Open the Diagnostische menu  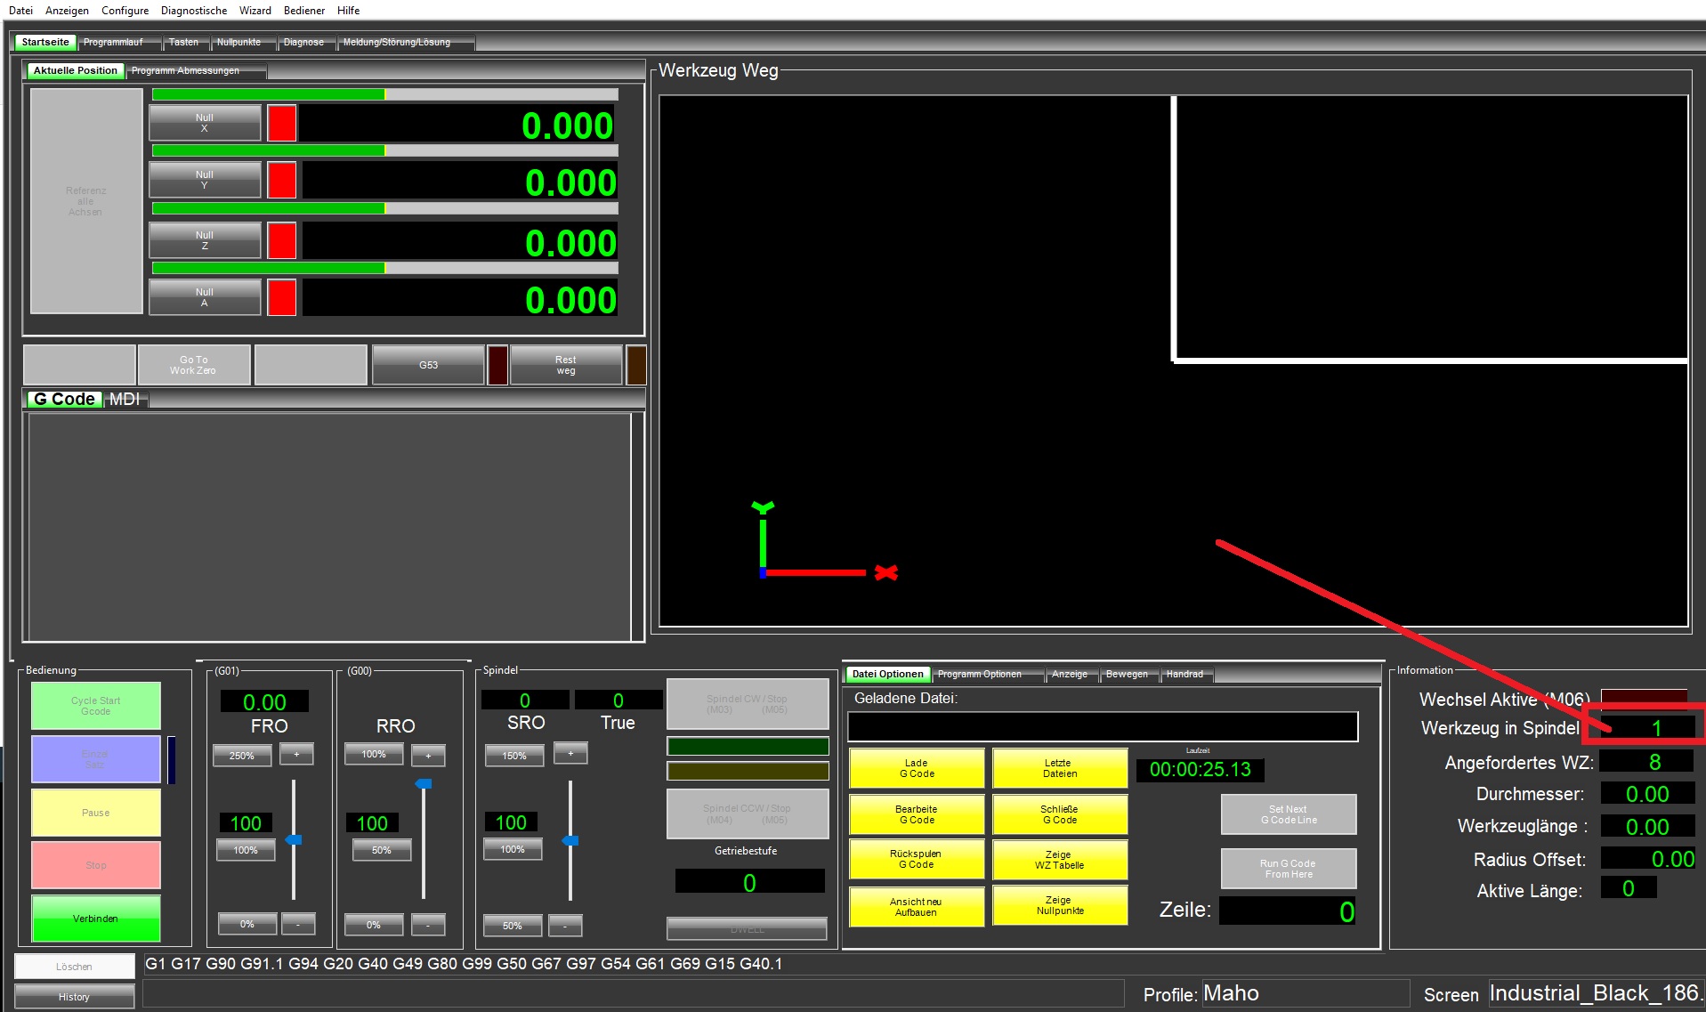[x=193, y=11]
